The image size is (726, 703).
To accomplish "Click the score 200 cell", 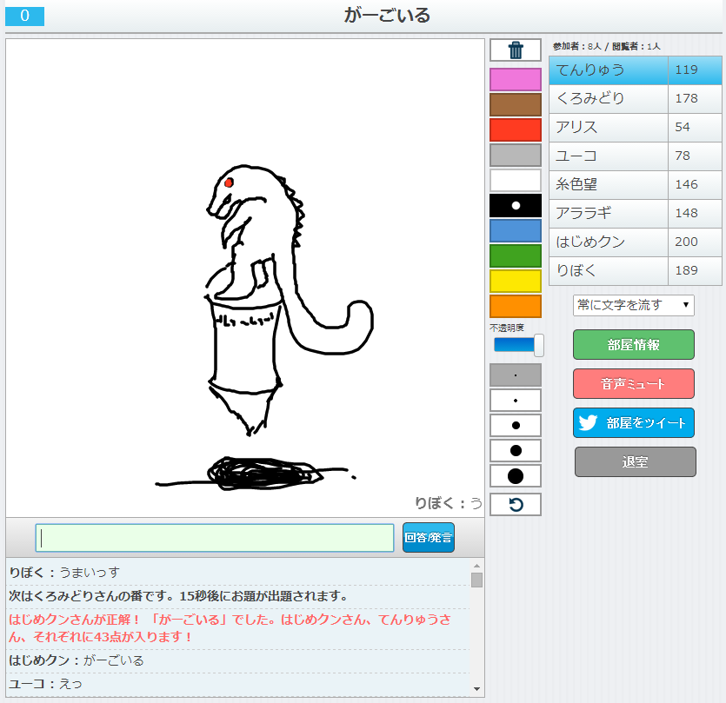I will (x=695, y=242).
